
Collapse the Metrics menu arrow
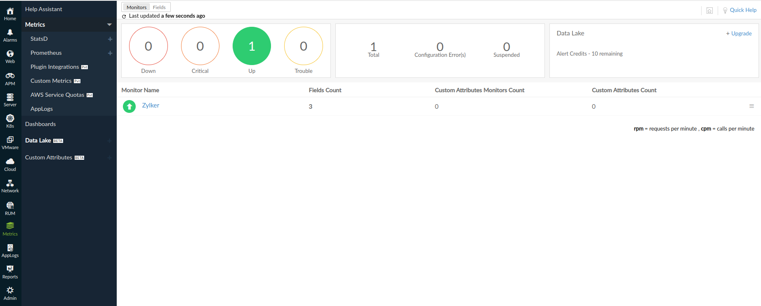click(x=109, y=25)
